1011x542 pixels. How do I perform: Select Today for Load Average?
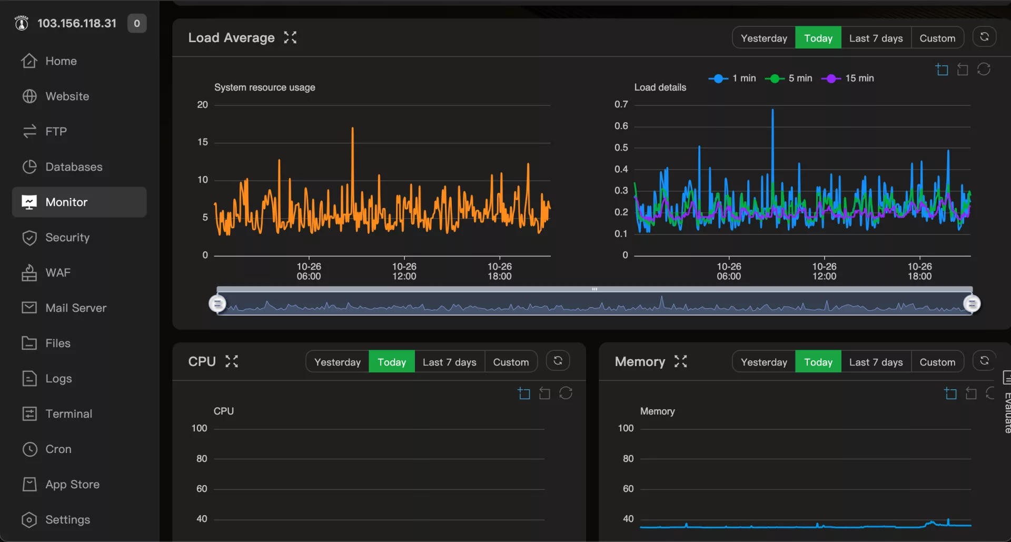tap(818, 38)
